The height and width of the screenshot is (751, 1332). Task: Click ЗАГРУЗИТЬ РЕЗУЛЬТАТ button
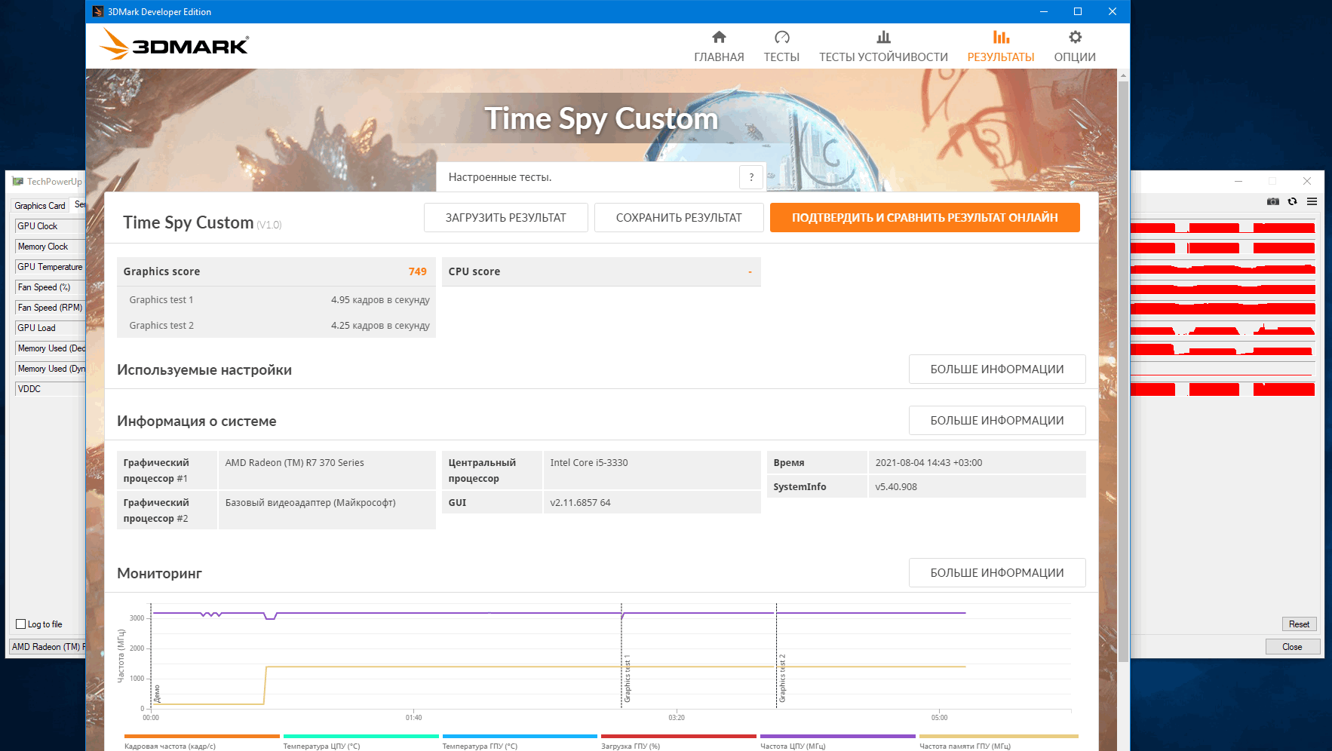[505, 218]
